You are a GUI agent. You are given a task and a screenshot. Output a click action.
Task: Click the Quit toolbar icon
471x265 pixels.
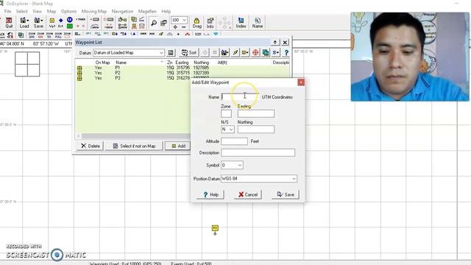click(x=9, y=23)
